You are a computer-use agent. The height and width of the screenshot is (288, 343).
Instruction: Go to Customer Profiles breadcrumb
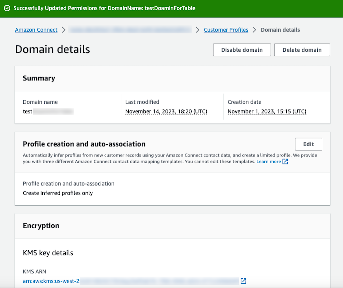(x=226, y=30)
